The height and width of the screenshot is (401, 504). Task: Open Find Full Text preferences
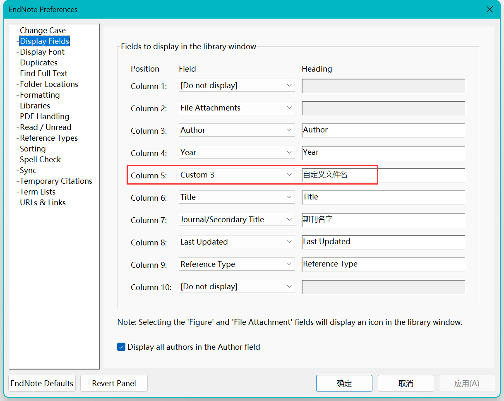click(43, 73)
